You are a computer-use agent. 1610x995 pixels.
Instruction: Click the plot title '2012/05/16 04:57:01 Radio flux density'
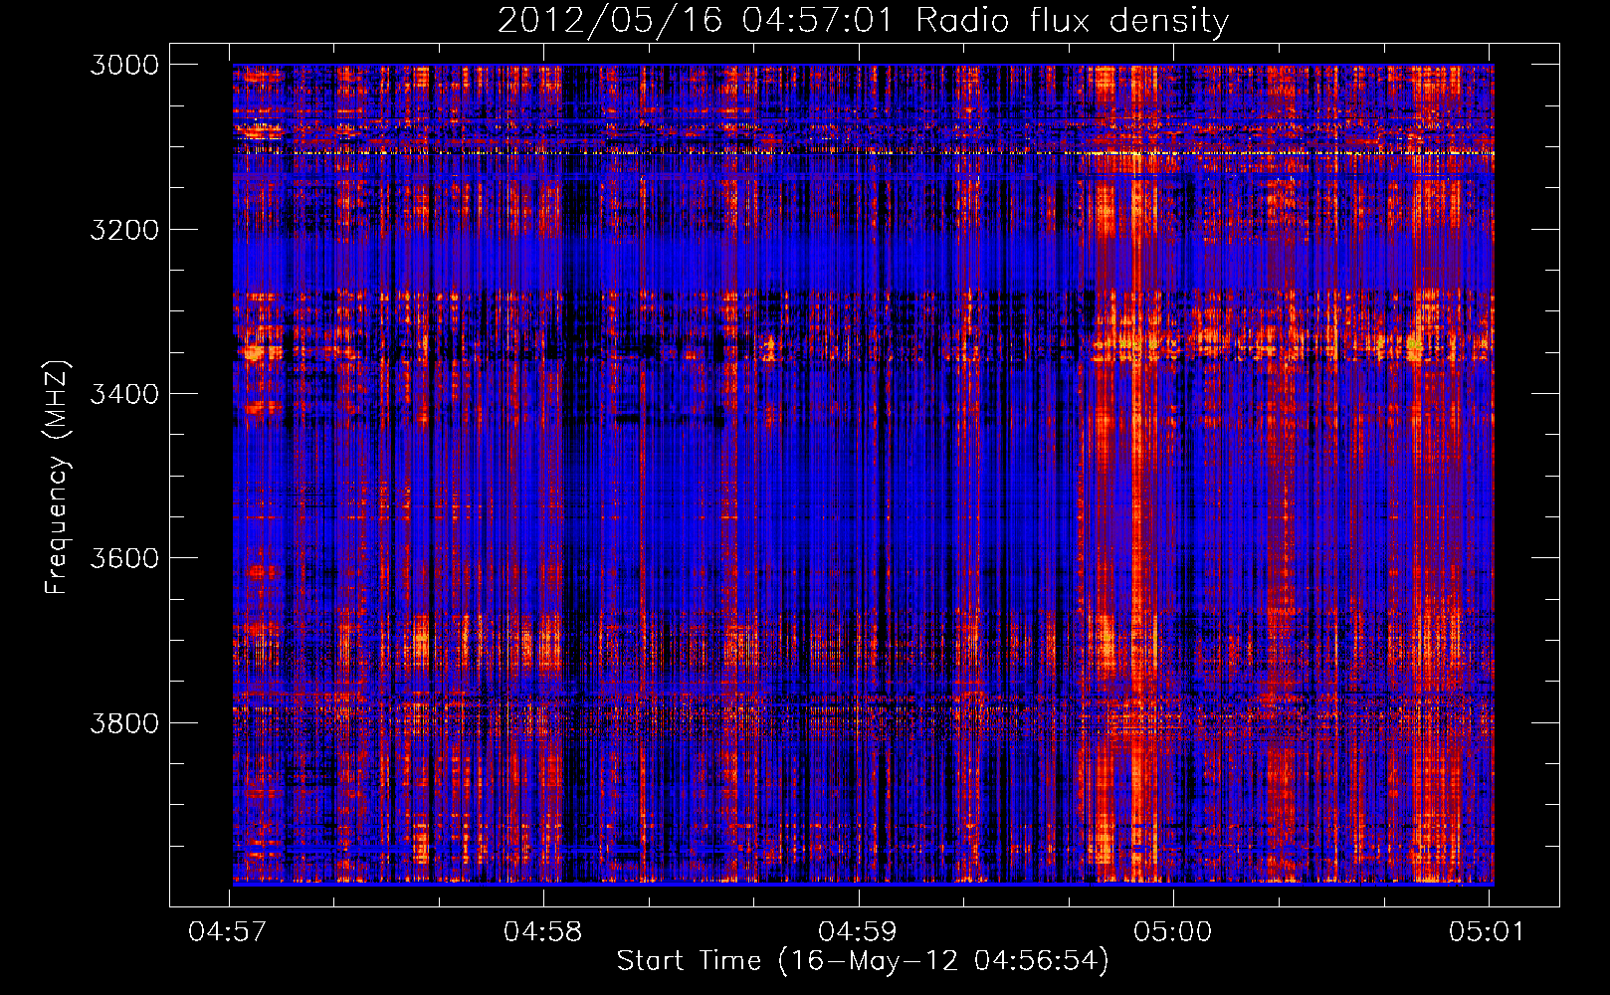tap(863, 20)
